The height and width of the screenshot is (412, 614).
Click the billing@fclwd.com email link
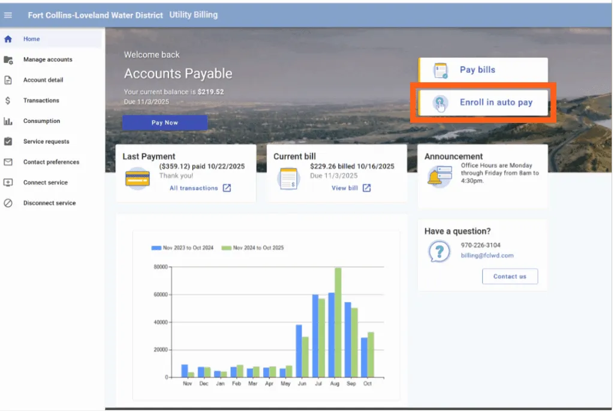487,255
